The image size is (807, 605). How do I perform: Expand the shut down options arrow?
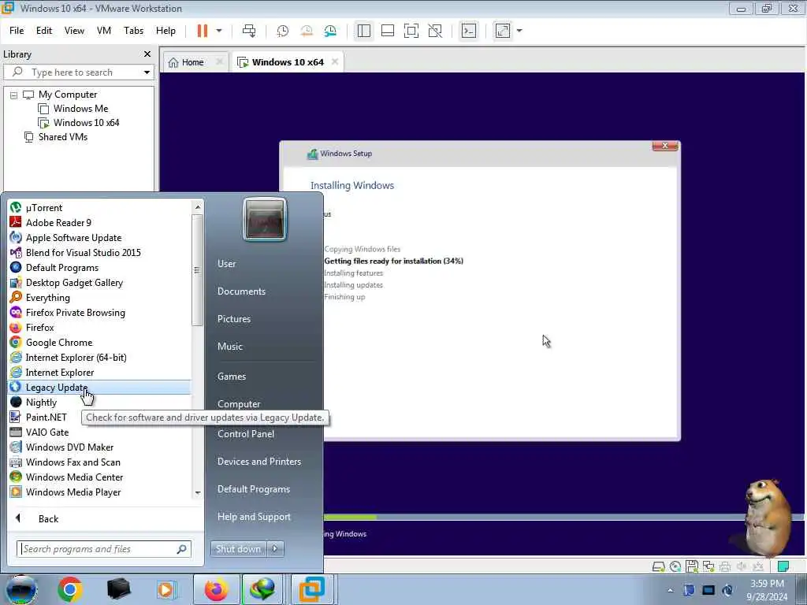(x=275, y=549)
